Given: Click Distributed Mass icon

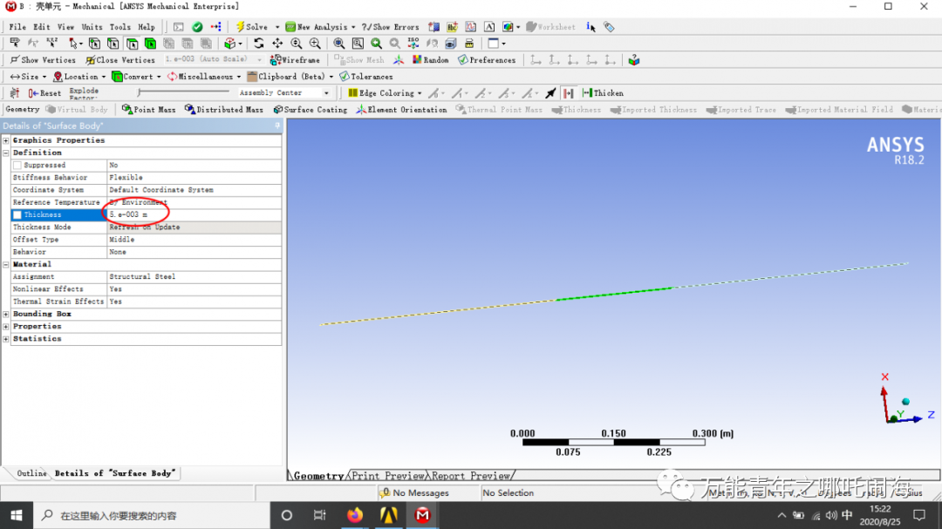Looking at the screenshot, I should pyautogui.click(x=223, y=109).
